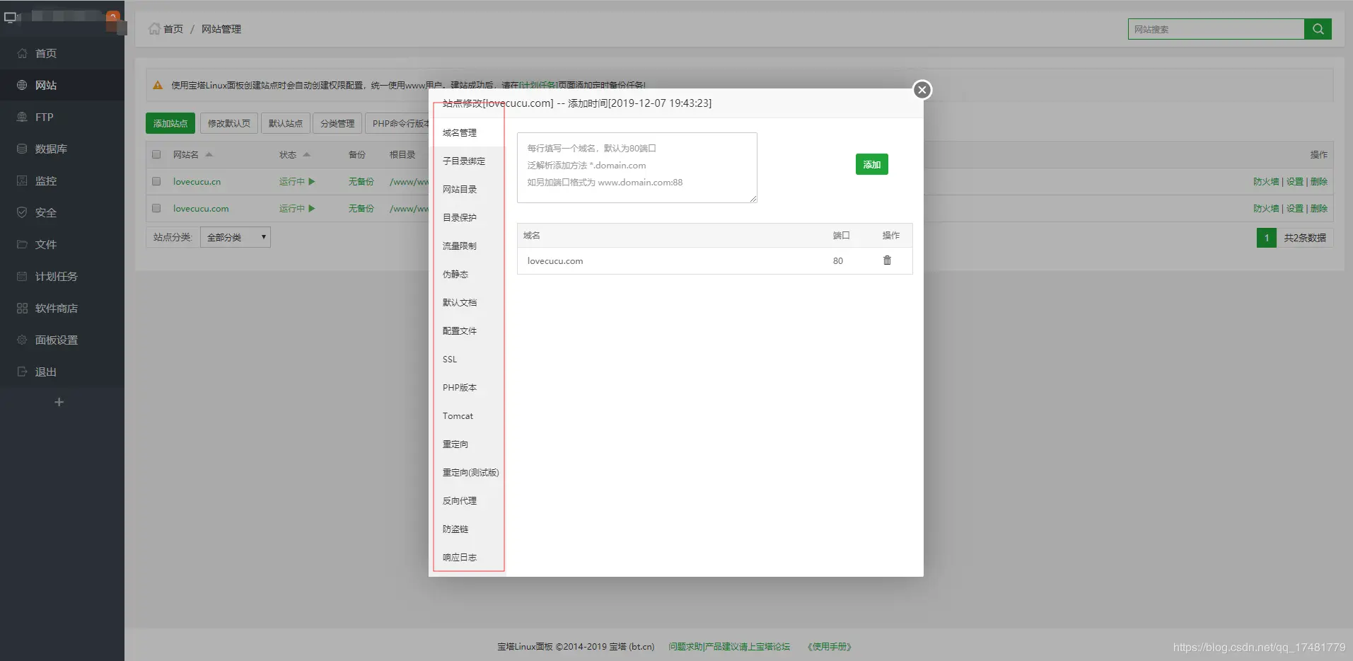Switch to the 伪静态 tab
This screenshot has width=1353, height=661.
coord(456,274)
